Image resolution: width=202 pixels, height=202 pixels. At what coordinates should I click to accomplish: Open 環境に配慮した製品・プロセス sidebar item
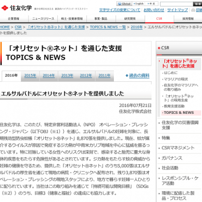click(178, 196)
